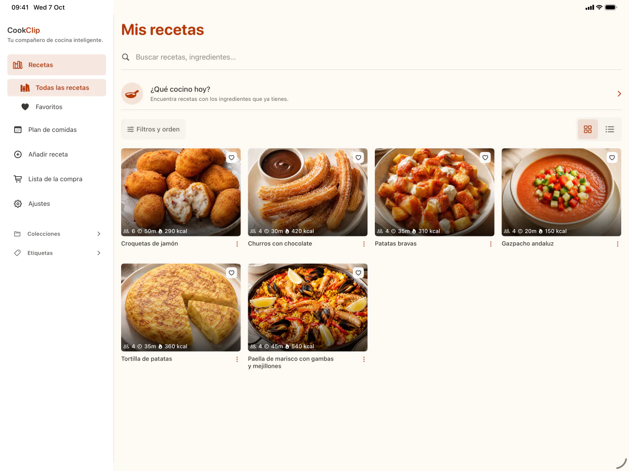Open more options for Tortilla de patatas

coord(237,360)
